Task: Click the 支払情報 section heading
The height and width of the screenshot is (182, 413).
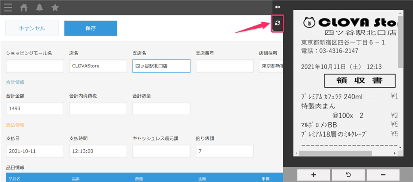Action: click(15, 125)
